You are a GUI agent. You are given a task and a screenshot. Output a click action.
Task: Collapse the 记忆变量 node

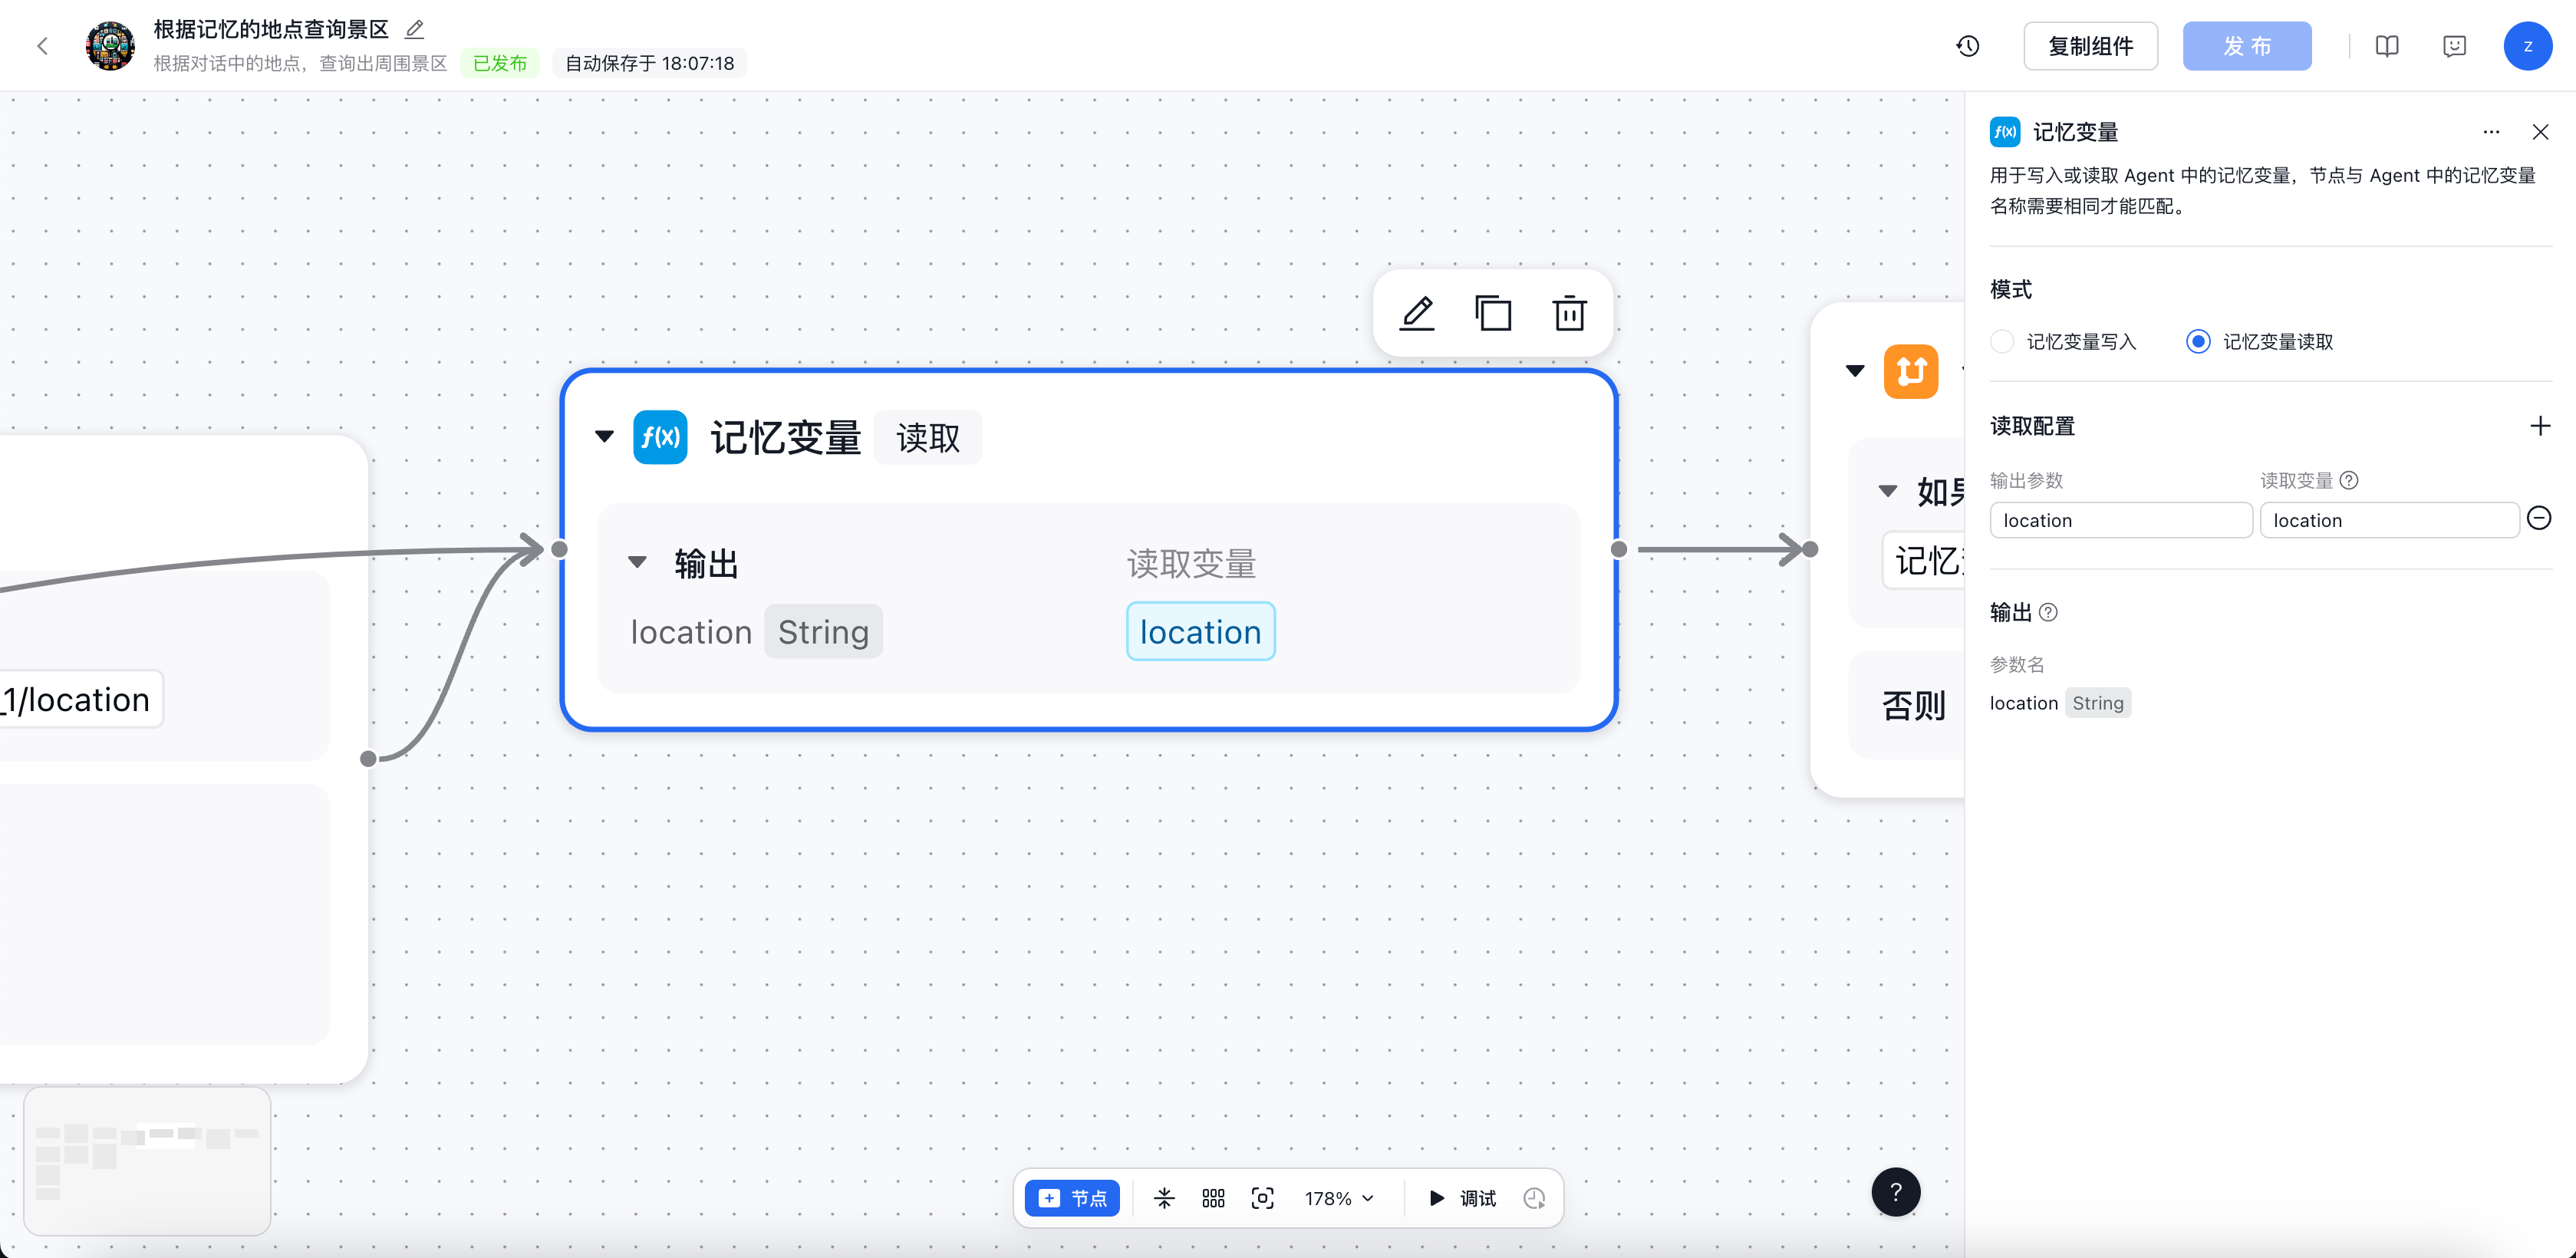pos(604,437)
